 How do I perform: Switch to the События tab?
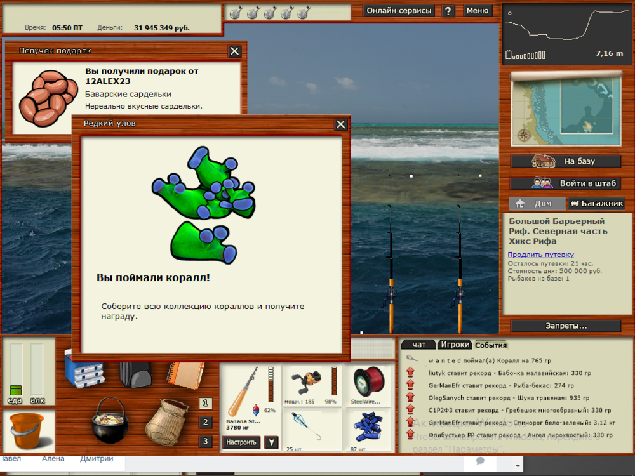point(491,345)
